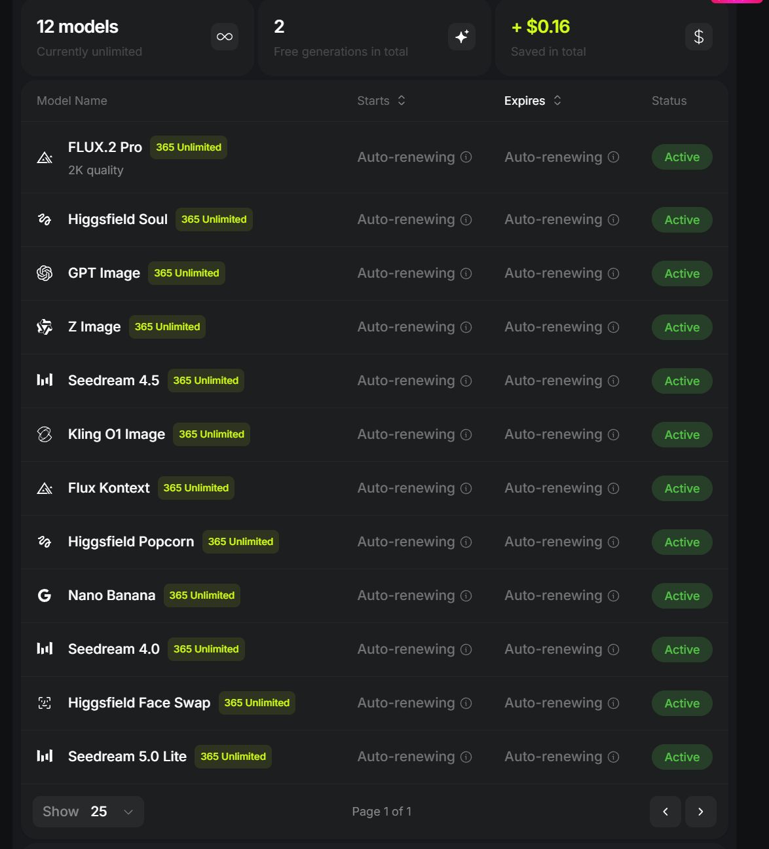The image size is (769, 849).
Task: Select the Higgsfield Popcorn model row name
Action: point(131,542)
